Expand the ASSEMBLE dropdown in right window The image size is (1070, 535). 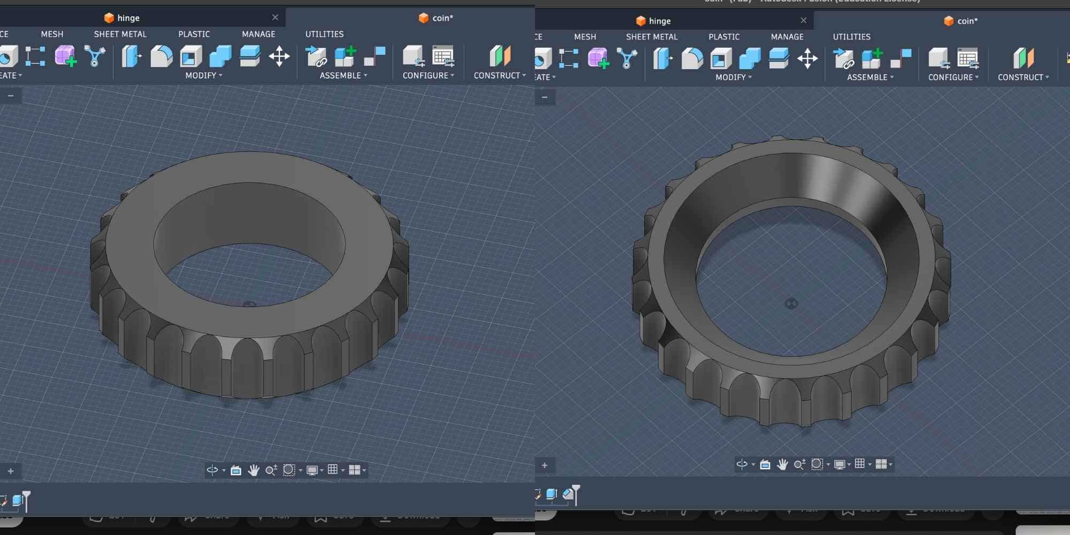[x=870, y=78]
